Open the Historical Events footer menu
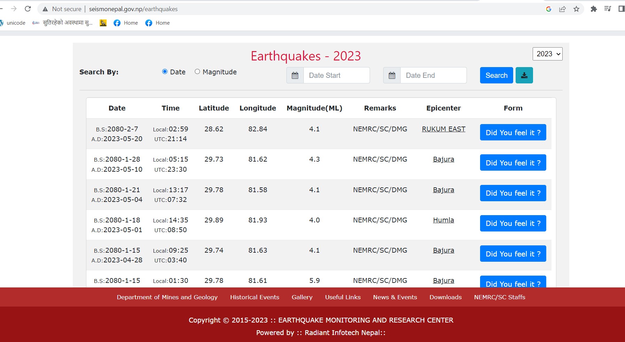The width and height of the screenshot is (625, 342). 254,297
